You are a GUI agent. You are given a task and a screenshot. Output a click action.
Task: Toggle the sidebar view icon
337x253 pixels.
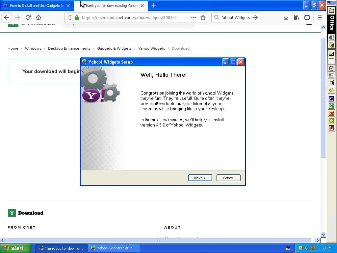(x=307, y=18)
